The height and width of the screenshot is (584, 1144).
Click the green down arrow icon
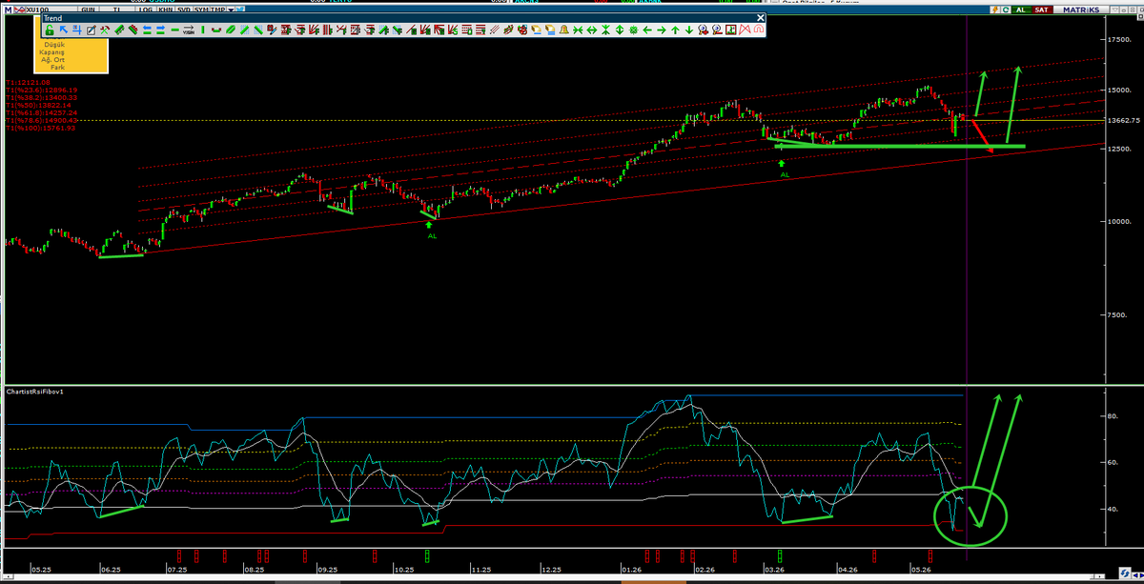[x=689, y=30]
